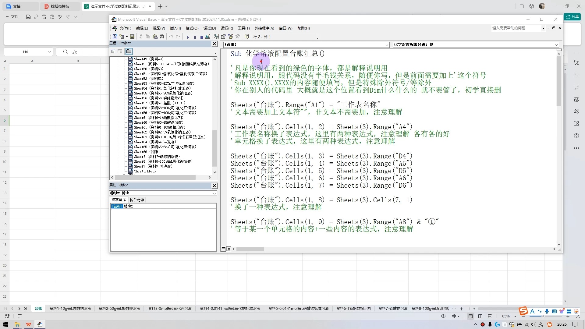The image size is (585, 329).
Task: Click the Find binoculars toolbar icon
Action: [x=162, y=37]
